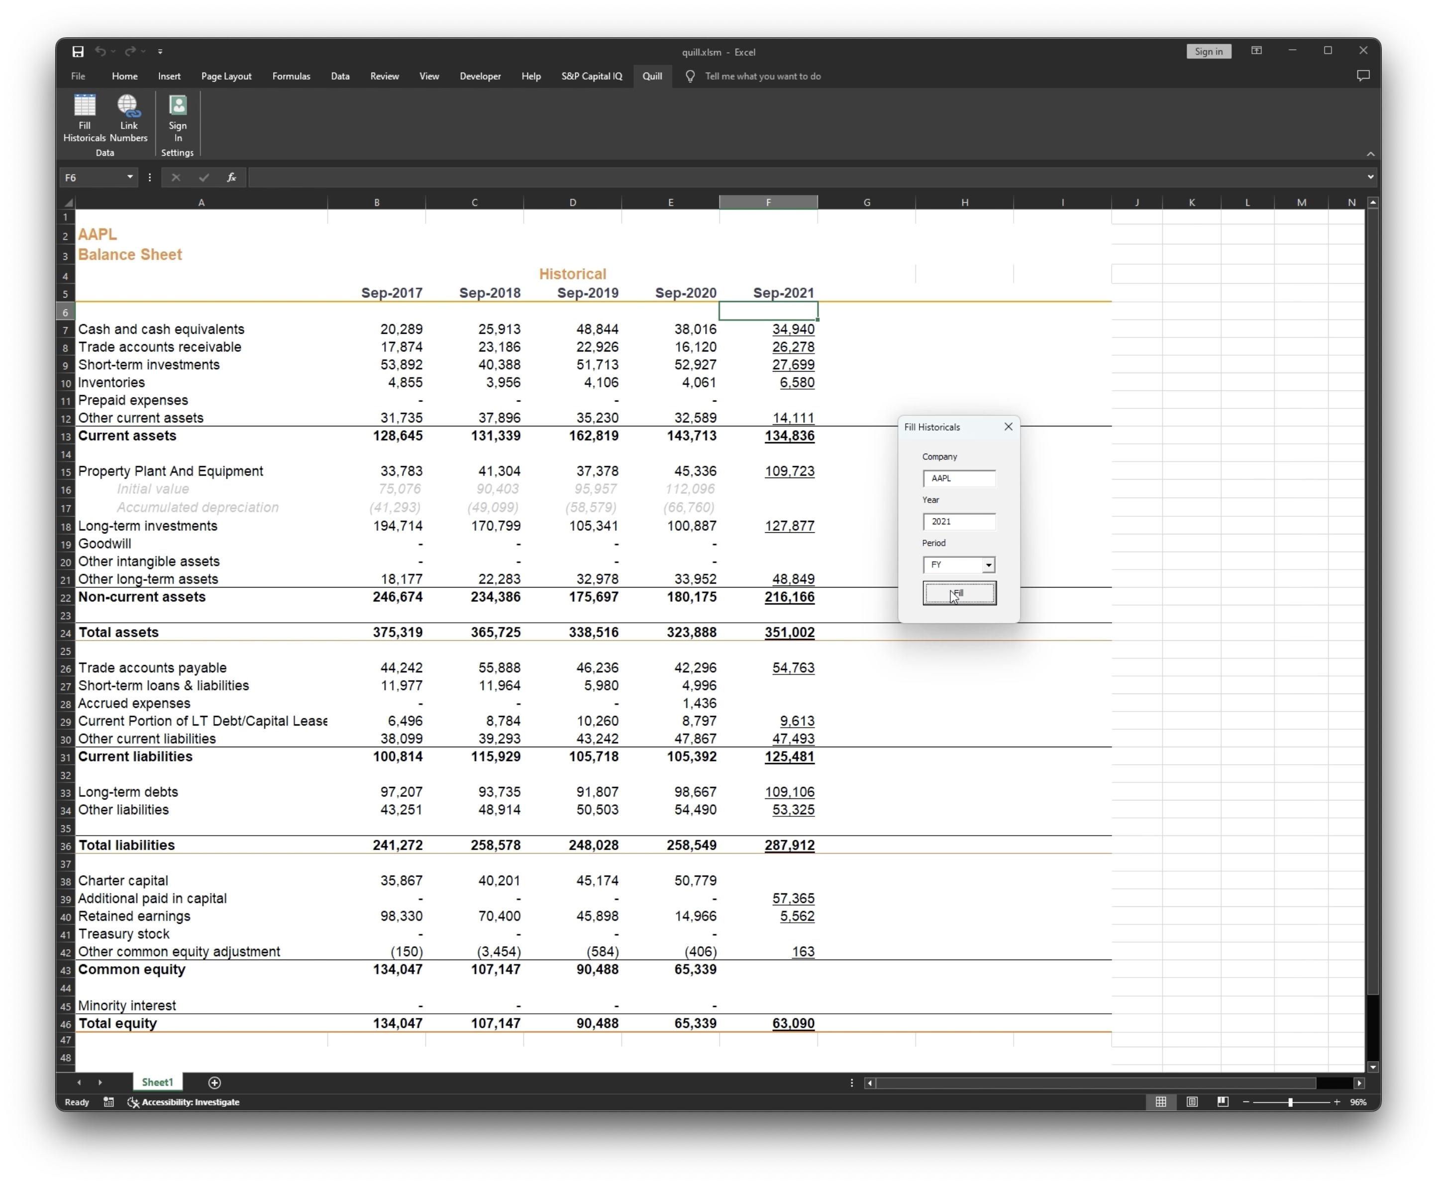1437x1185 pixels.
Task: Click the zoom out minus icon
Action: (x=1246, y=1102)
